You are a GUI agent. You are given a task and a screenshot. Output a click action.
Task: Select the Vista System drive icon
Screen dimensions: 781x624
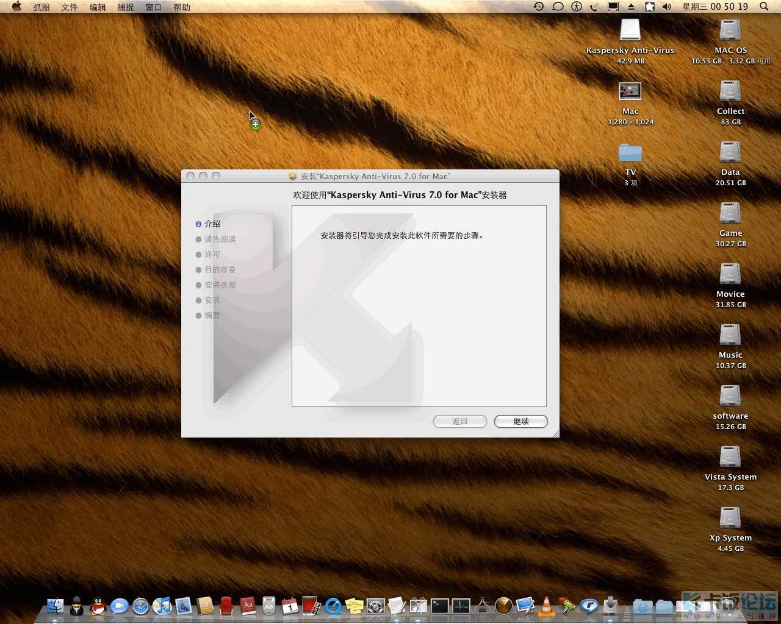click(730, 456)
